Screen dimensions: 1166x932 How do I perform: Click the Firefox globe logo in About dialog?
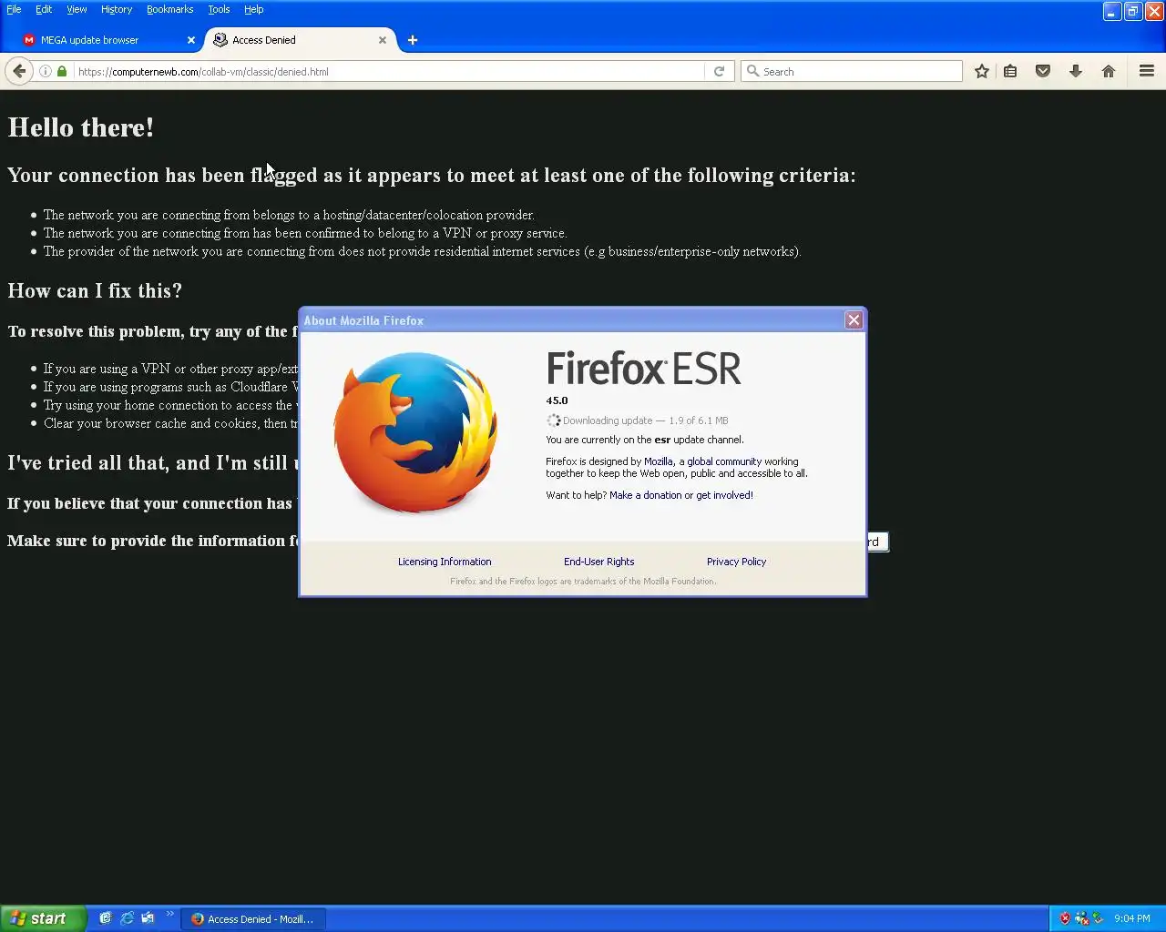[x=415, y=431]
